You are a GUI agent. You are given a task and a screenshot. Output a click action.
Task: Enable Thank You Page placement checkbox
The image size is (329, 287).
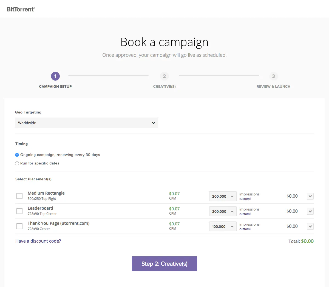(19, 226)
